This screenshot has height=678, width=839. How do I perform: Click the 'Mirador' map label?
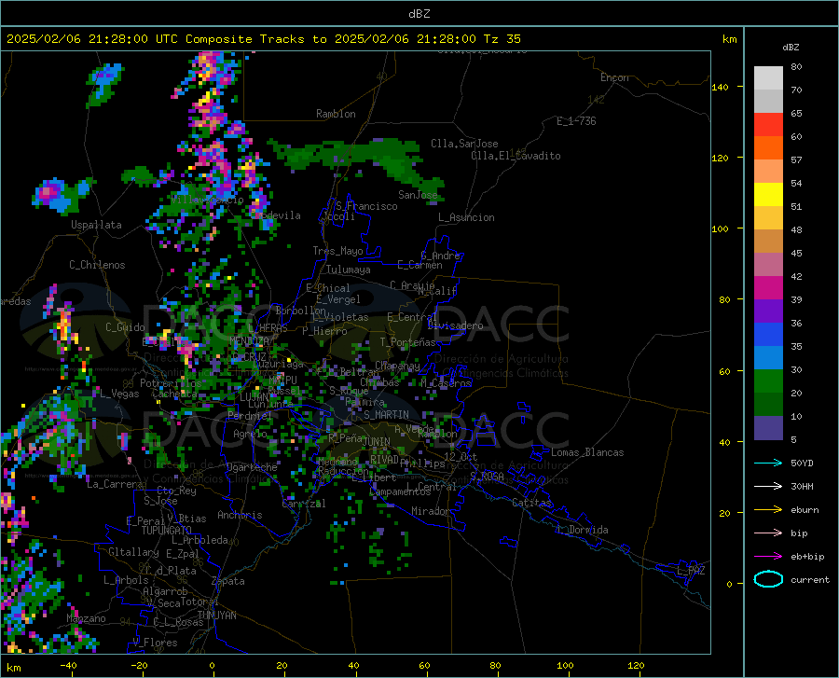tap(431, 511)
